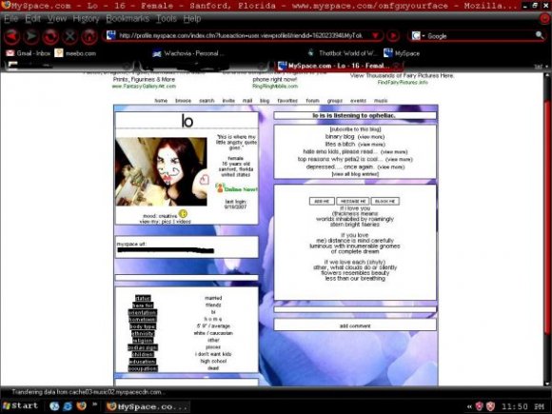Select the MySpace.com - Lo - 16 tab

(x=338, y=66)
